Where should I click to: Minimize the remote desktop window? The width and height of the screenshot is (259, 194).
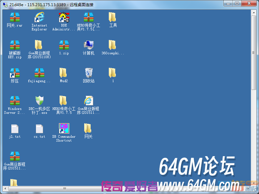pyautogui.click(x=228, y=4)
